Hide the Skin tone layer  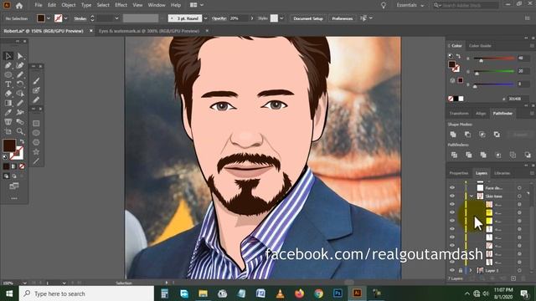point(452,196)
